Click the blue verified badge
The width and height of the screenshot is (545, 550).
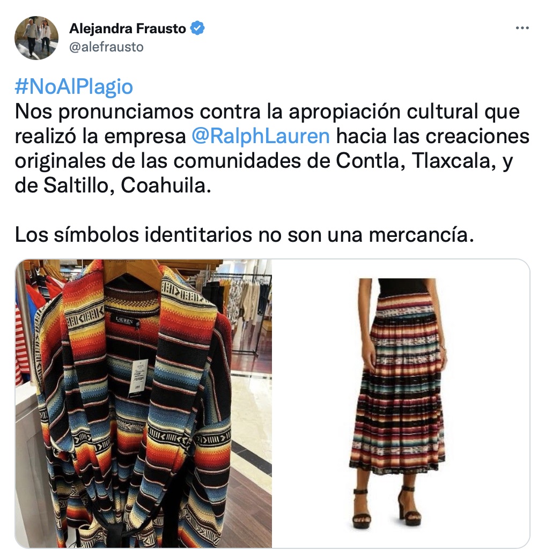197,28
